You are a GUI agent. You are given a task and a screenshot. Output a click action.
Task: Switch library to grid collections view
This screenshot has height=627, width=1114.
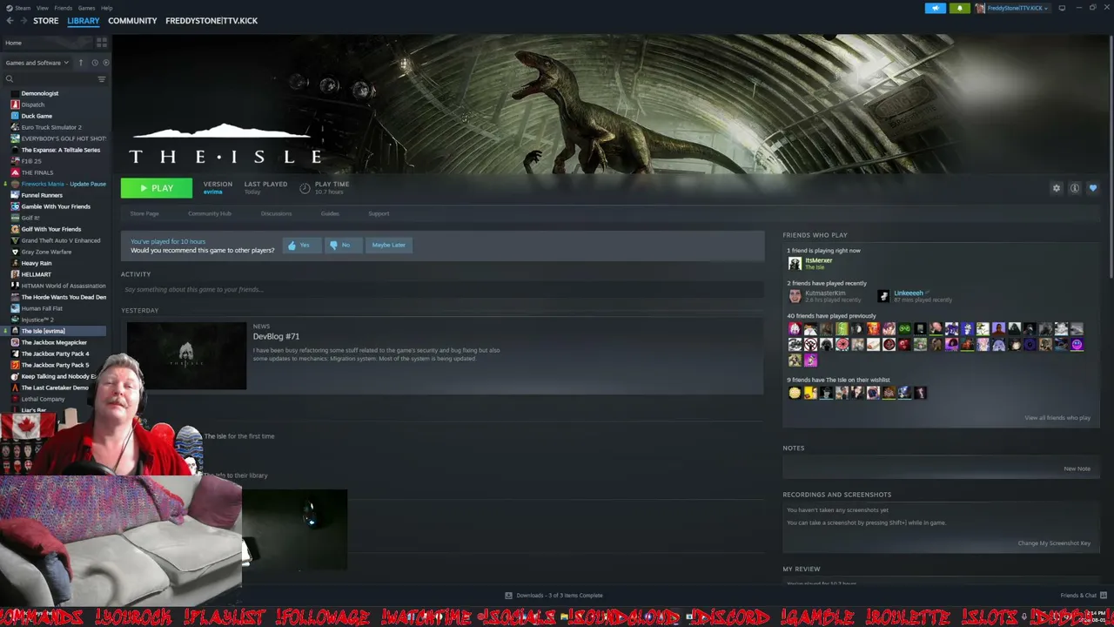pos(102,43)
